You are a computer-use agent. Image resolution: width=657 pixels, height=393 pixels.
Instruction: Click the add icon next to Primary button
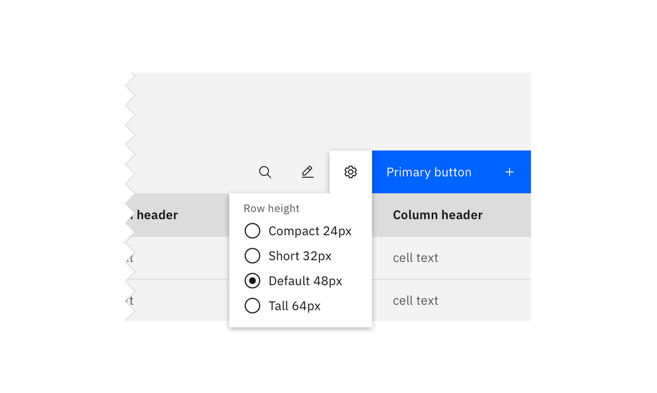click(x=509, y=171)
